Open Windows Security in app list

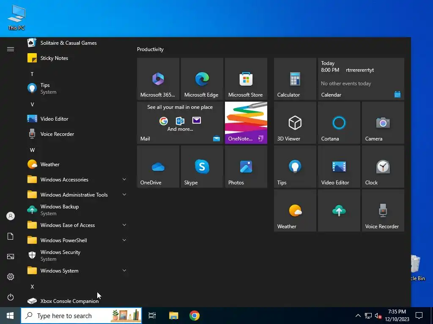click(x=77, y=255)
